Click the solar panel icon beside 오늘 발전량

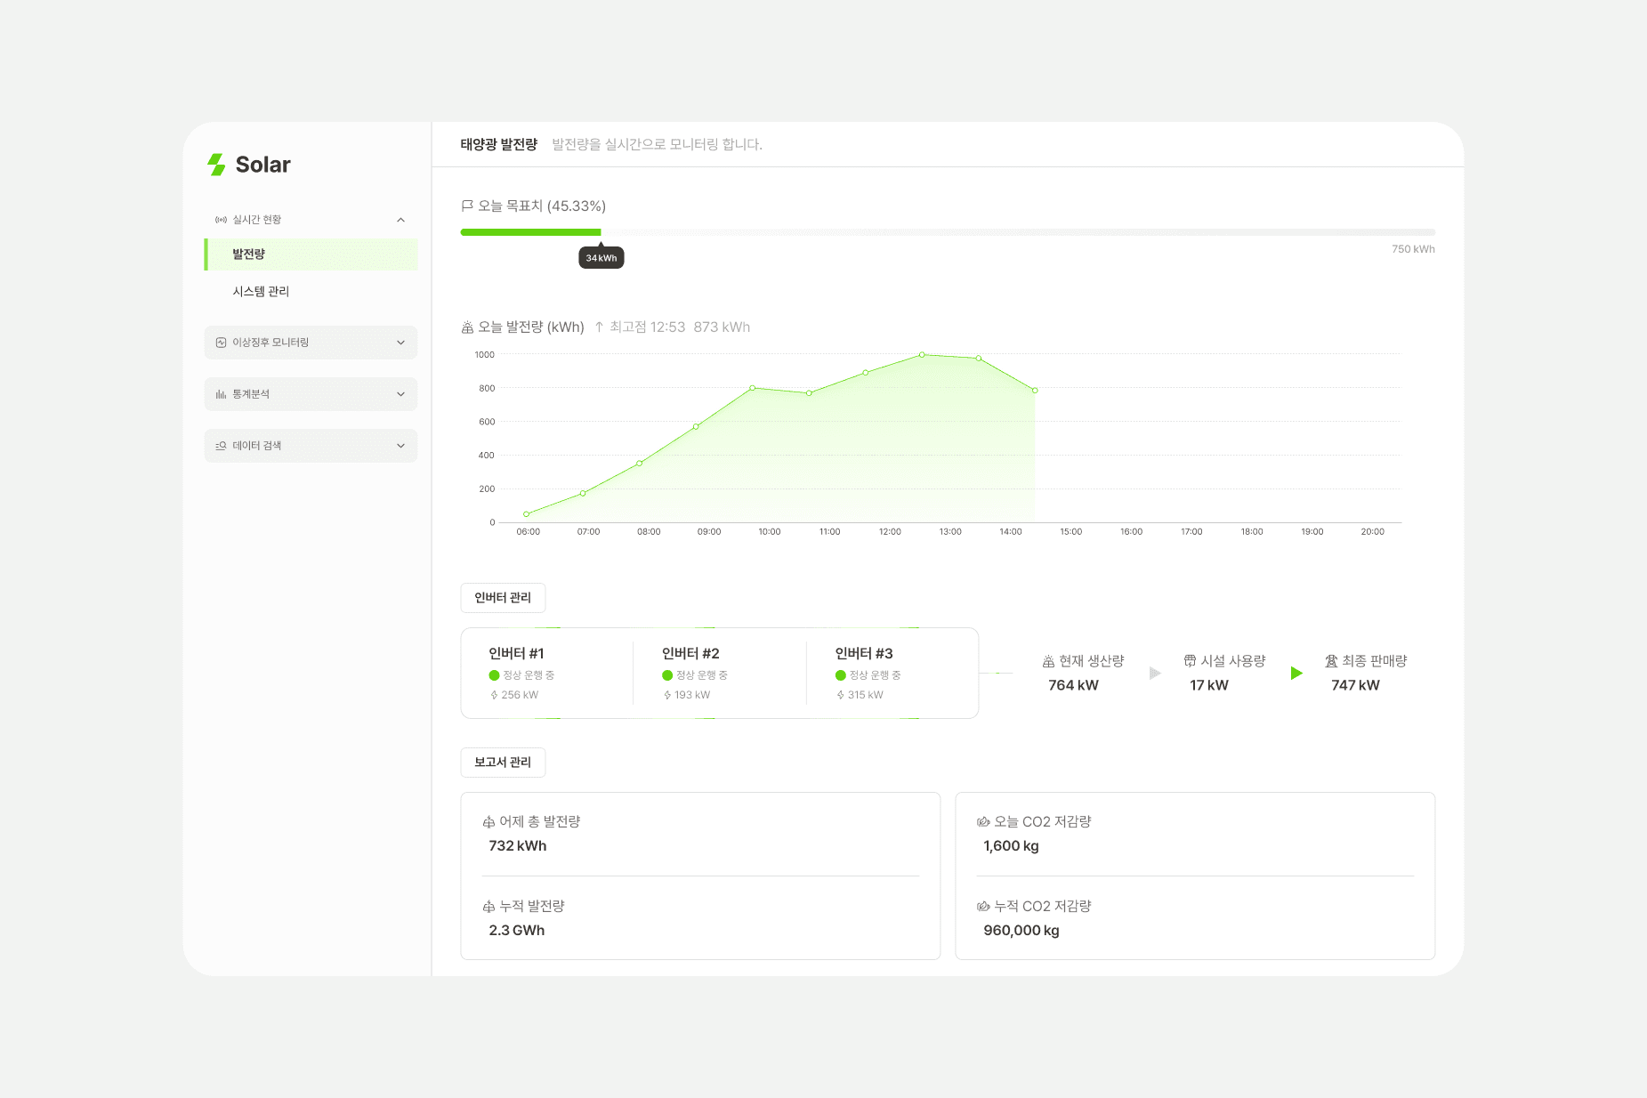[x=467, y=327]
